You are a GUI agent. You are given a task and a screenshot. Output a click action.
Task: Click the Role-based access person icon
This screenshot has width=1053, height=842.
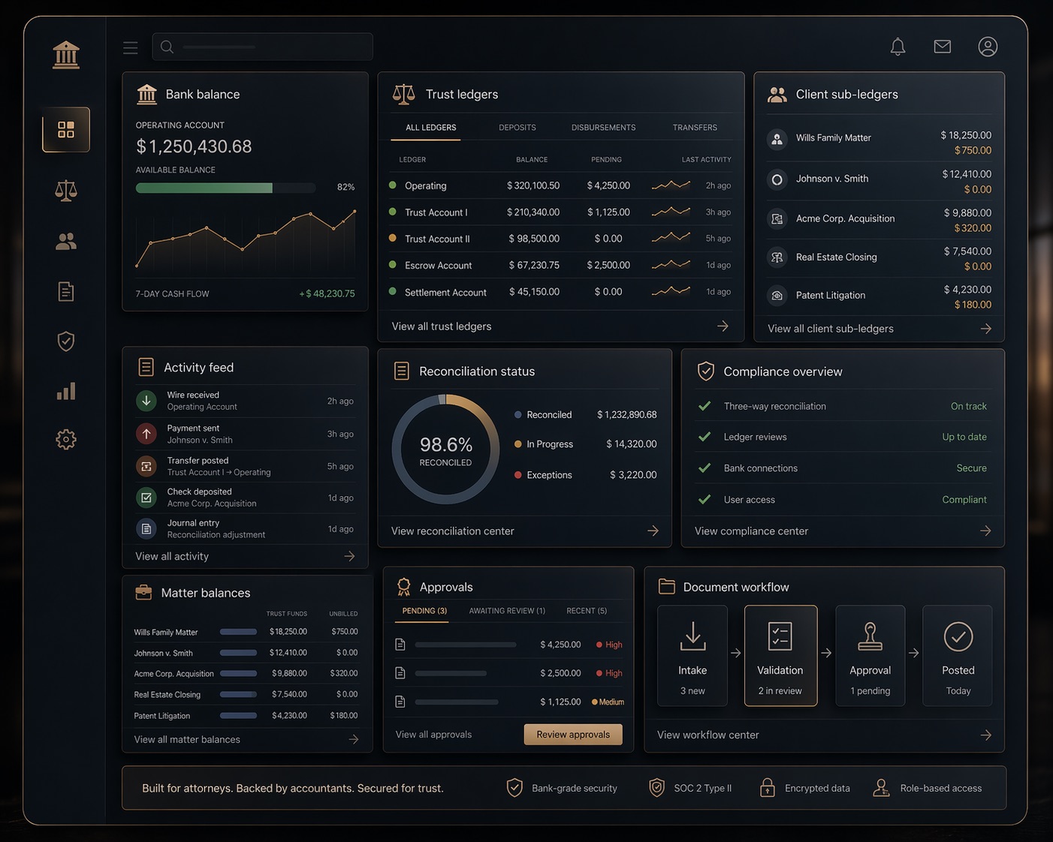click(881, 787)
